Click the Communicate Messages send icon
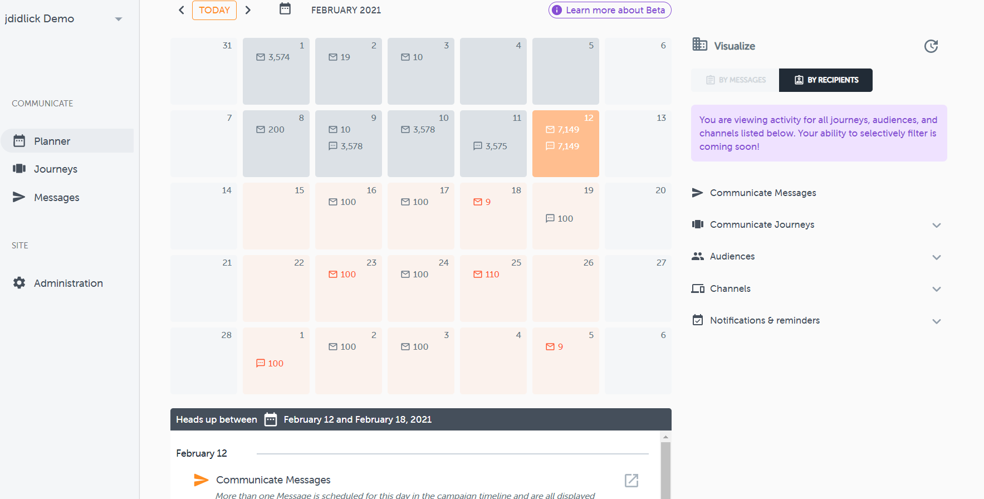The image size is (984, 499). coord(698,193)
